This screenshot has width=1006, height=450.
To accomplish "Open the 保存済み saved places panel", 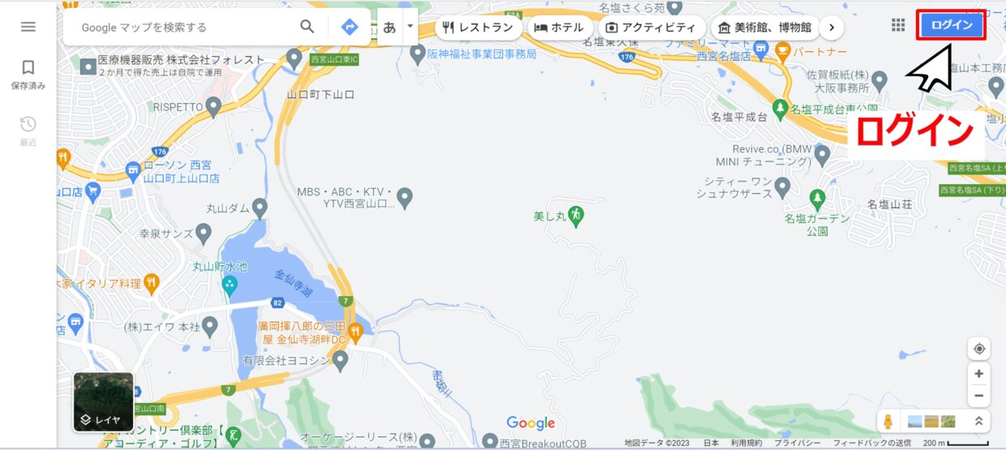I will (28, 74).
